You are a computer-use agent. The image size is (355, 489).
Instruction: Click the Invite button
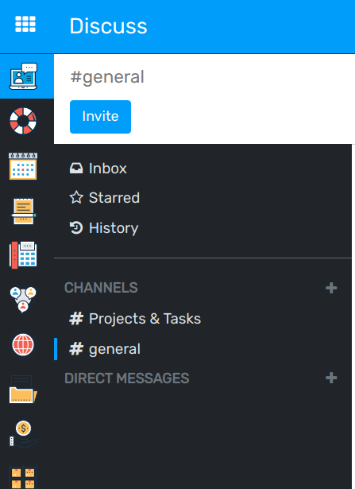(x=100, y=117)
